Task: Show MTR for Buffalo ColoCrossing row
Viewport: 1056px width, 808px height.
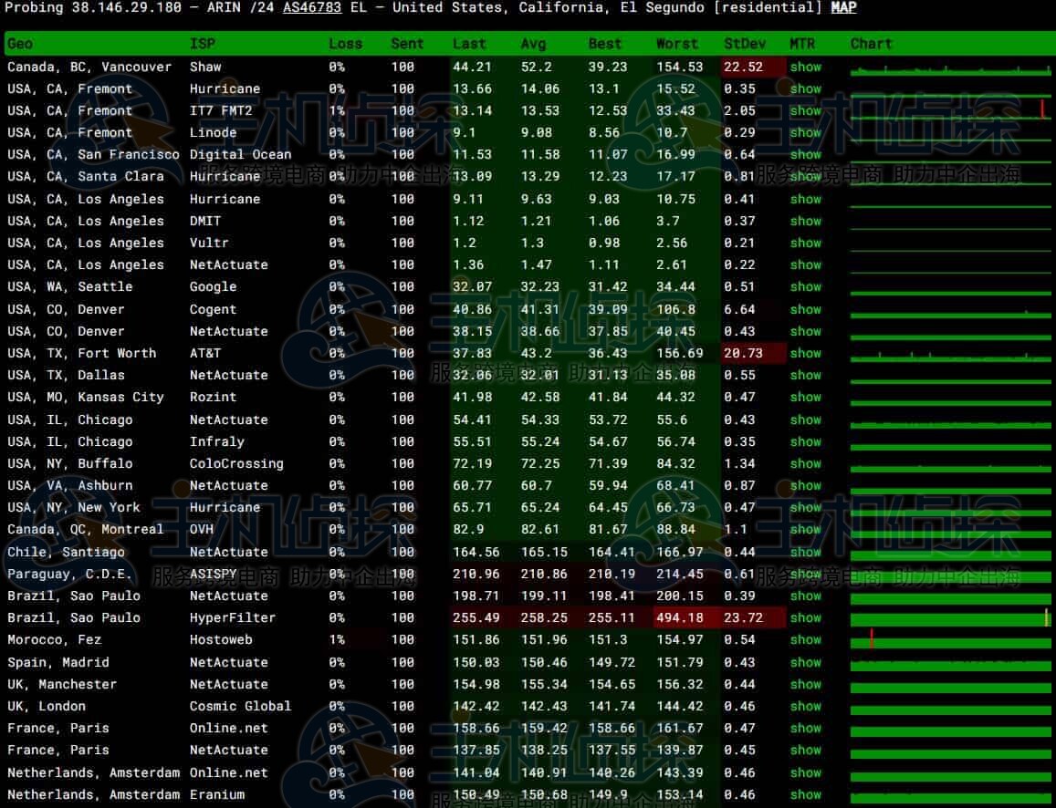Action: [805, 463]
